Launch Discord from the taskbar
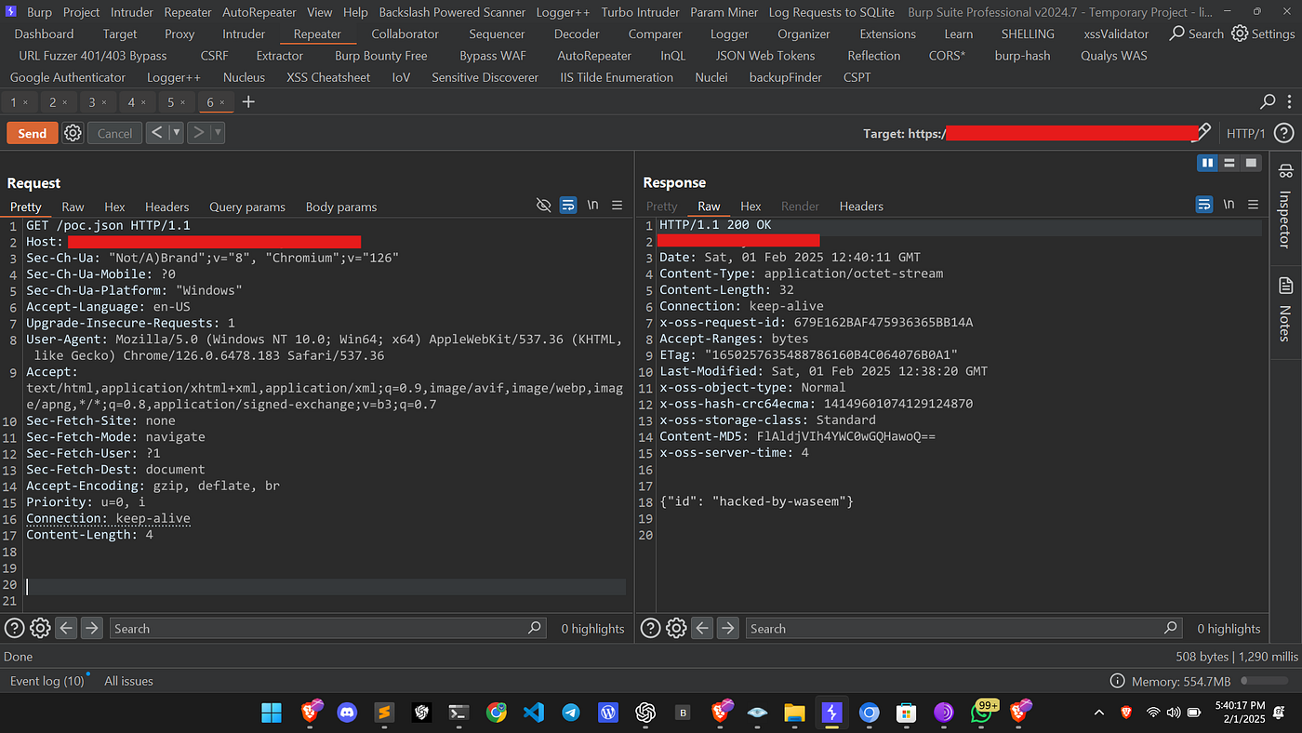 click(347, 713)
